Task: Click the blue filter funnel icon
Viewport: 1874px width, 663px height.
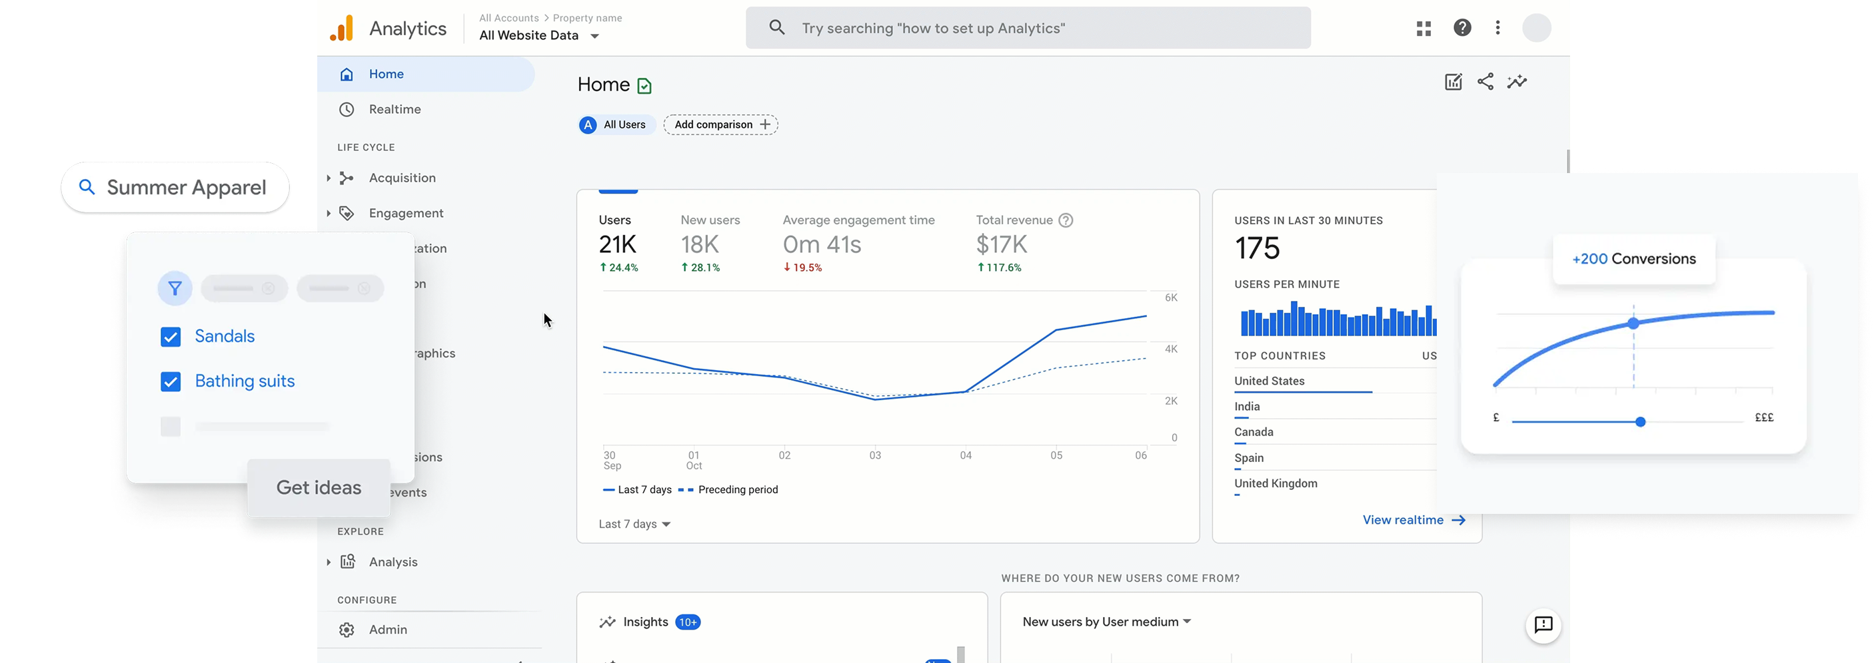Action: pyautogui.click(x=175, y=289)
